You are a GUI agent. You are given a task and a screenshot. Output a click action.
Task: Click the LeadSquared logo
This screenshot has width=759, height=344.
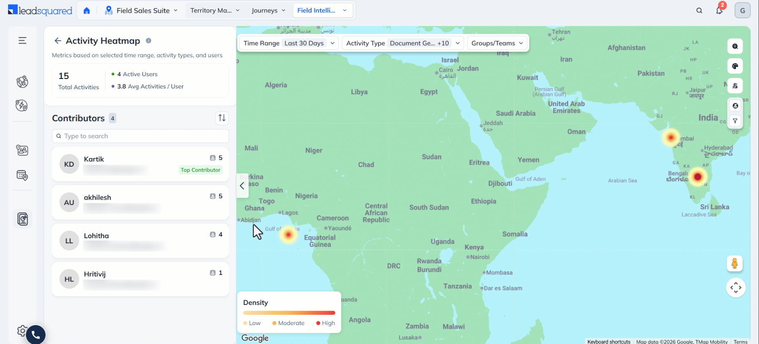(x=40, y=10)
